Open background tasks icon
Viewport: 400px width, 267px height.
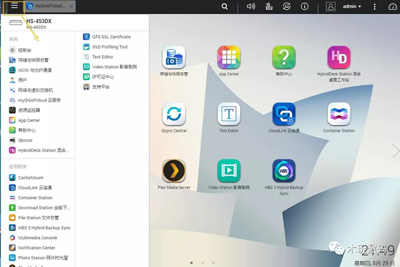coord(269,6)
